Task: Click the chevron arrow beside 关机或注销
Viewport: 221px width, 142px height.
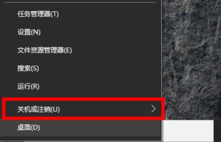Action: [153, 109]
